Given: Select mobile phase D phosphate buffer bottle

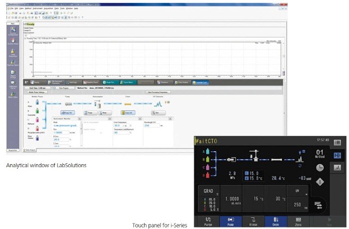Looking at the screenshot, I should (x=37, y=128).
